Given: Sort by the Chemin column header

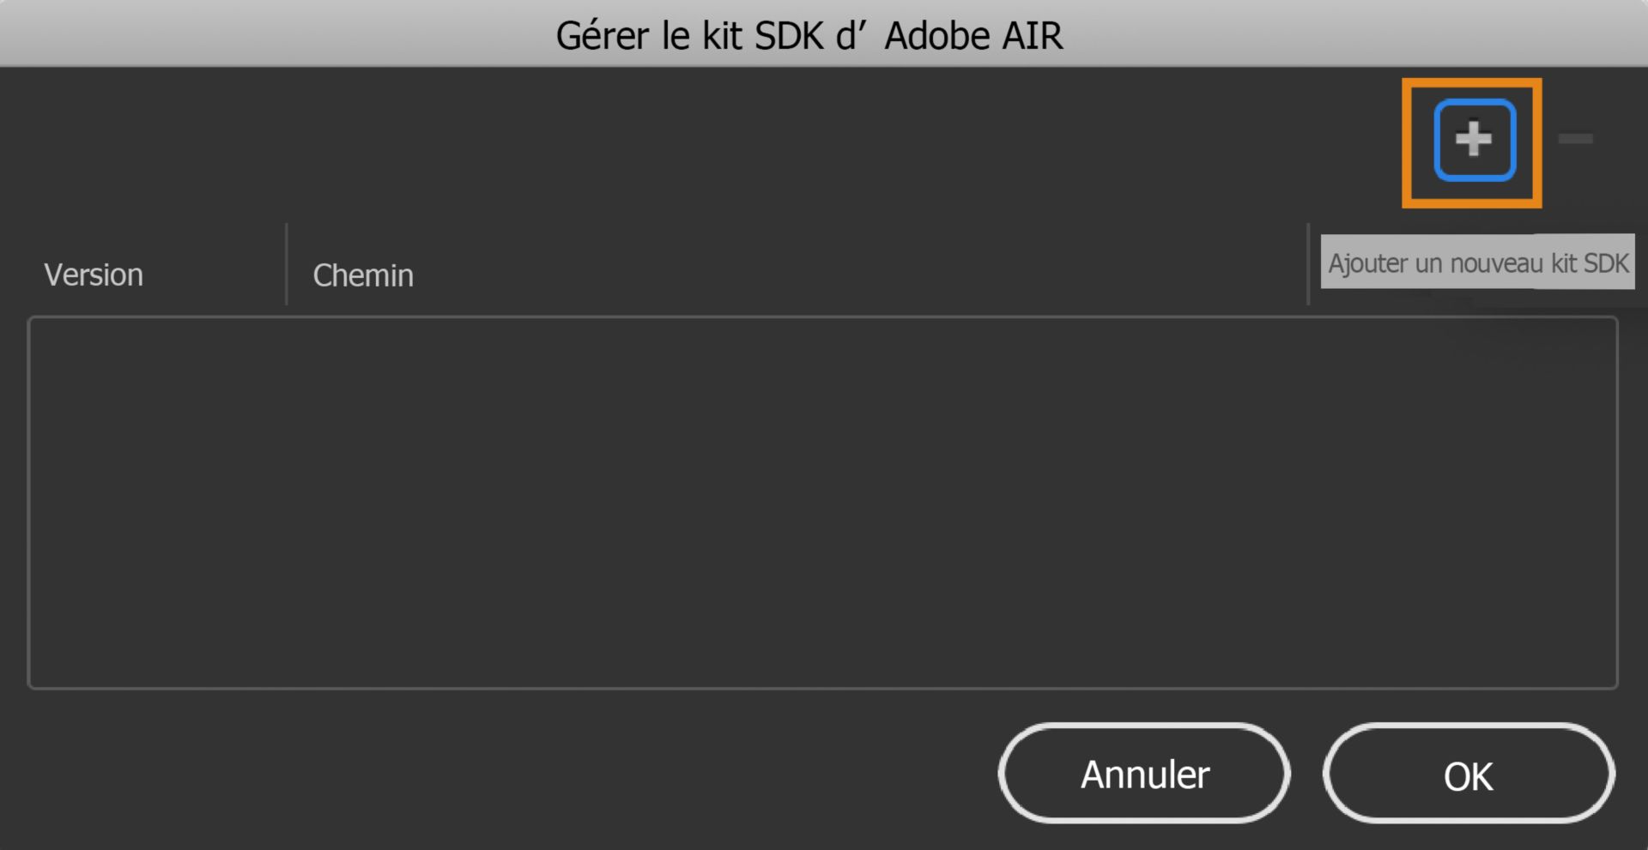Looking at the screenshot, I should click(362, 274).
